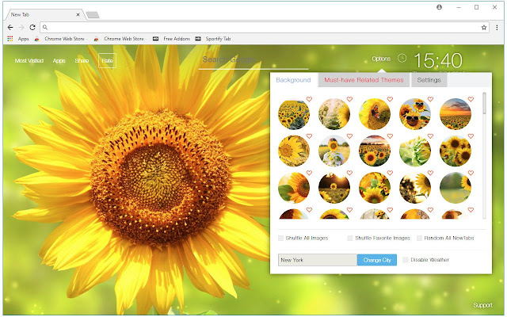Enable Shuffle Favorite Images checkbox
The image size is (507, 317).
(350, 238)
